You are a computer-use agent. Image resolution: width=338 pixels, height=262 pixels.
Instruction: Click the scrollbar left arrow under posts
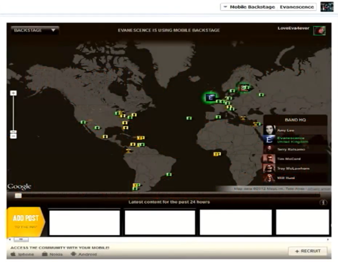10,239
